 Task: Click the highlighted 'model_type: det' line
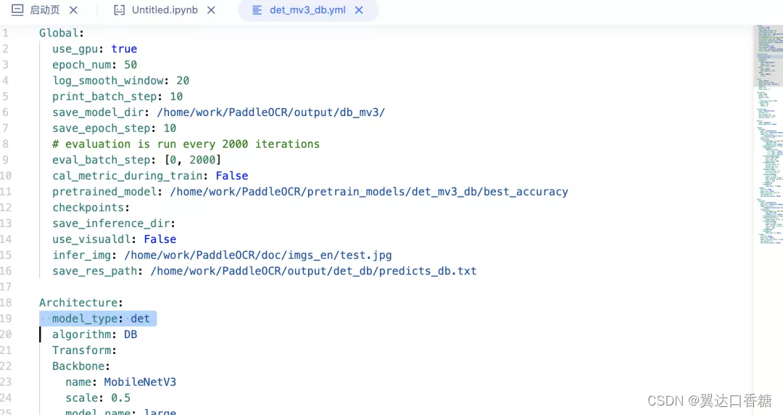point(98,319)
